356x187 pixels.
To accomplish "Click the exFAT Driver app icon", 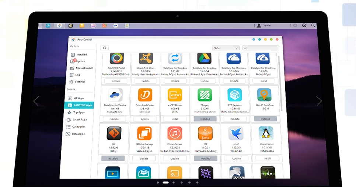I will (x=175, y=95).
